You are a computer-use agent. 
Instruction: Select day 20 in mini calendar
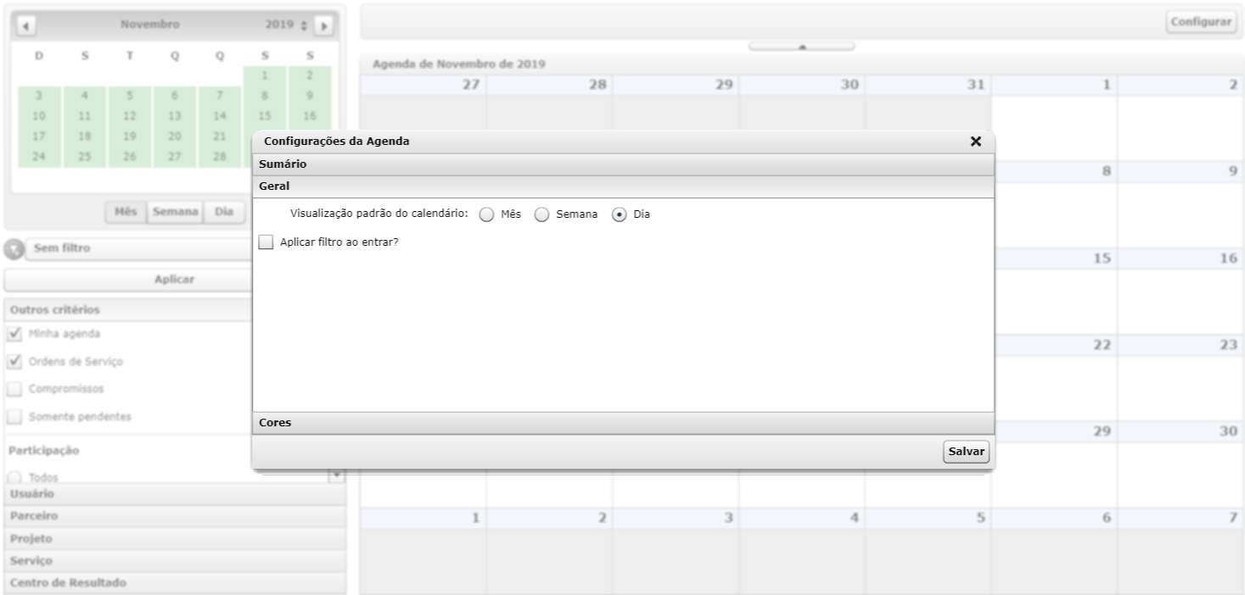(x=175, y=136)
